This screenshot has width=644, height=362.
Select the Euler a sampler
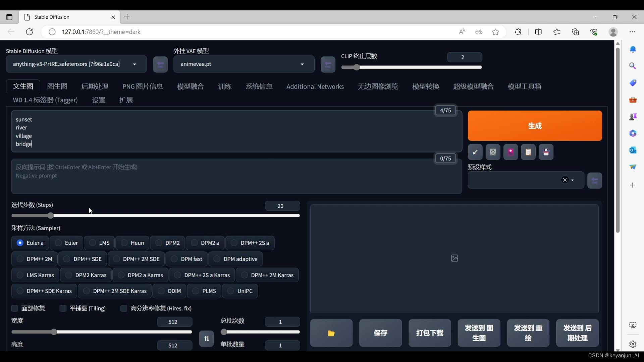coord(30,243)
